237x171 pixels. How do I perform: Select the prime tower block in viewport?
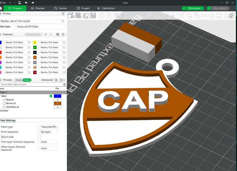point(136,42)
